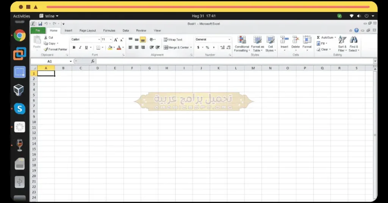Open Conditional Formatting menu
Viewport: 388px width, 203px height.
(241, 44)
